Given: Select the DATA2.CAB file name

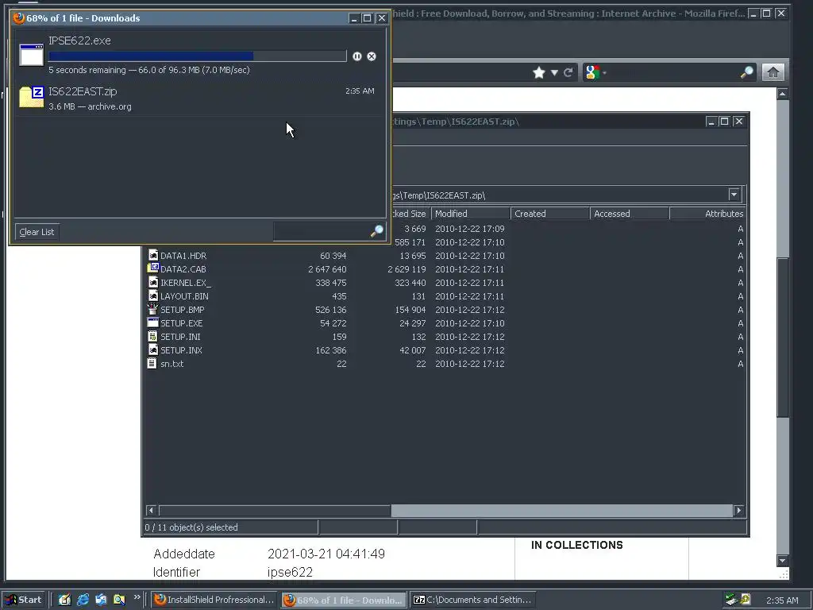Looking at the screenshot, I should coord(183,269).
